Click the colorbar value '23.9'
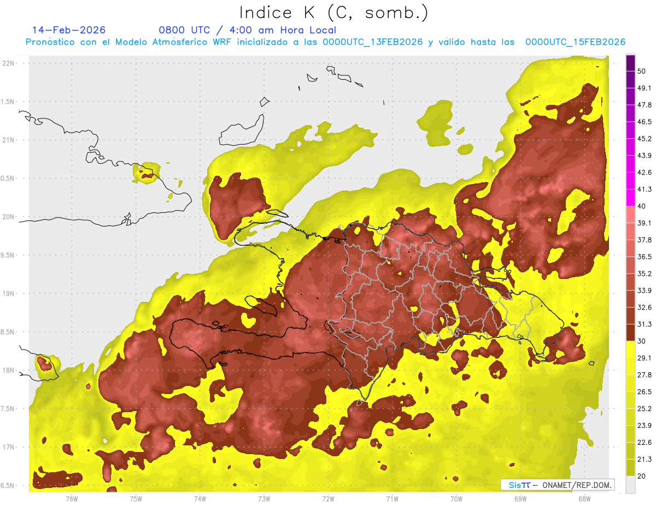Image resolution: width=656 pixels, height=506 pixels. pyautogui.click(x=645, y=426)
